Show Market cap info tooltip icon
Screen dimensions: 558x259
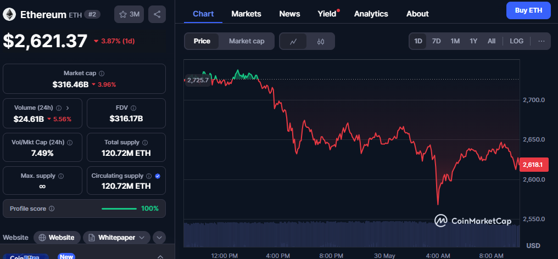[x=102, y=74]
